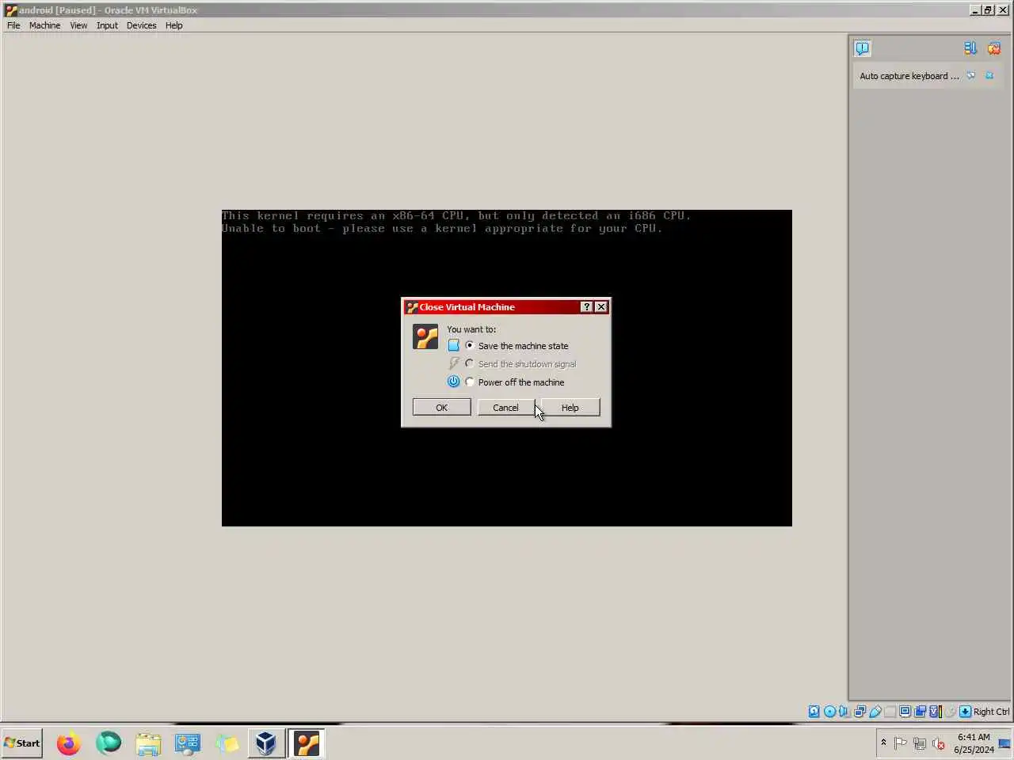Click the 'Right Ctrl' host key label
The image size is (1014, 760).
pos(991,712)
